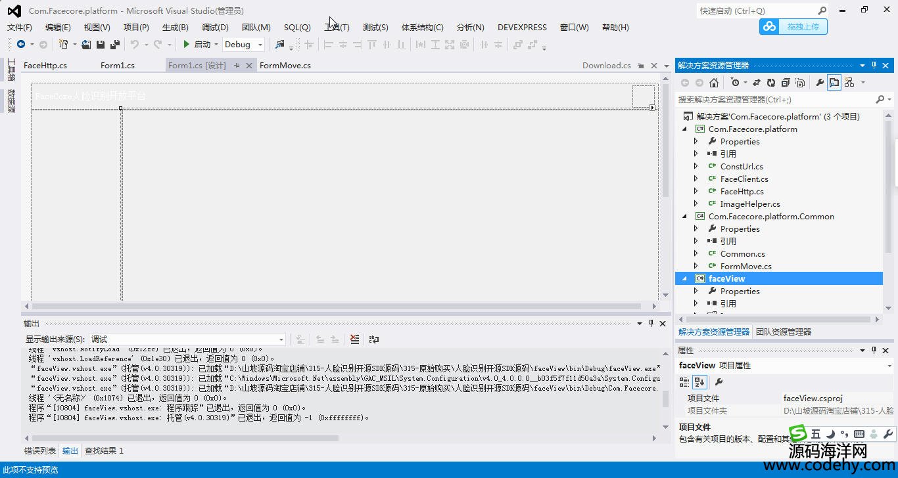
Task: Click the Undo toolbar icon
Action: [135, 45]
